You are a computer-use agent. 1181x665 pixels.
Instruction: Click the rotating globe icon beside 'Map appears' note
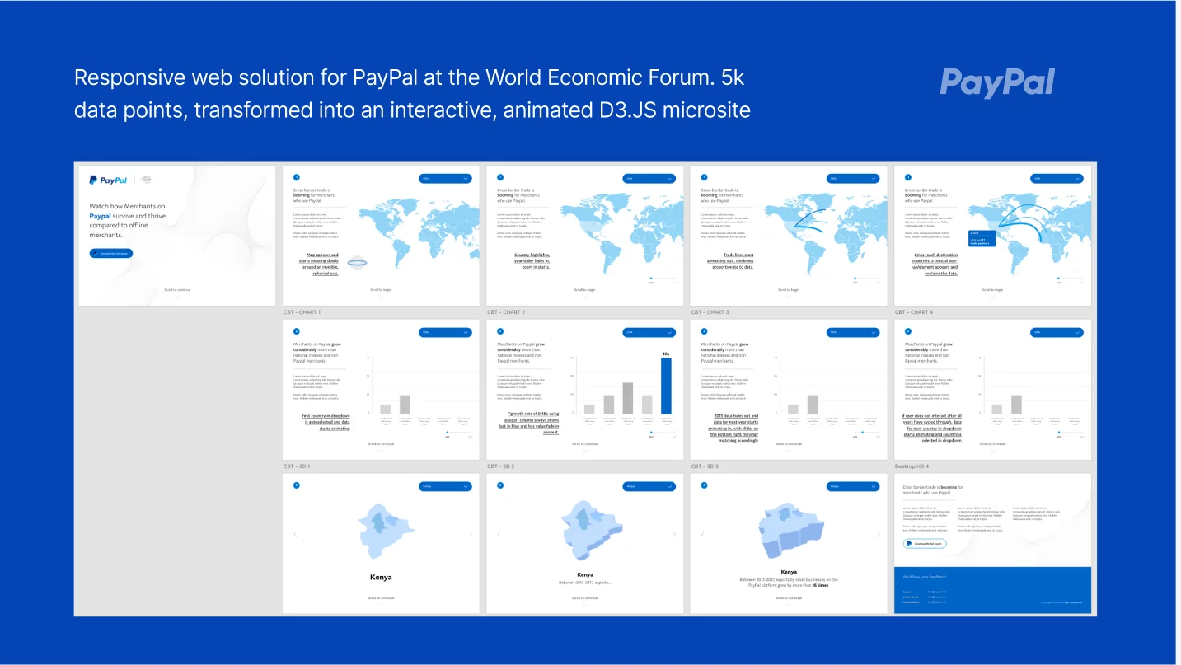point(358,262)
